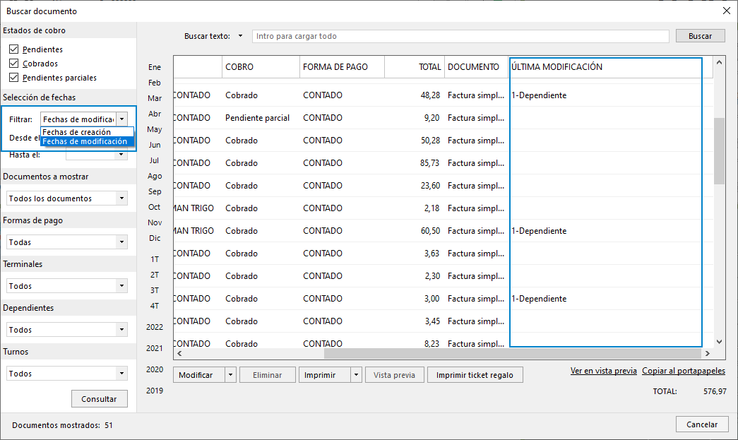
Task: Click the Cancelar button
Action: pos(702,424)
